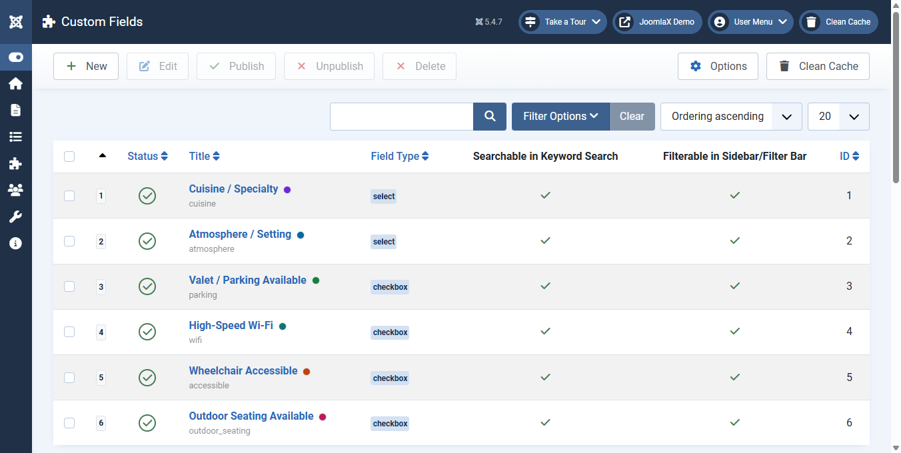
Task: Click filterable checkmark in Outdoor Seating row
Action: point(735,422)
